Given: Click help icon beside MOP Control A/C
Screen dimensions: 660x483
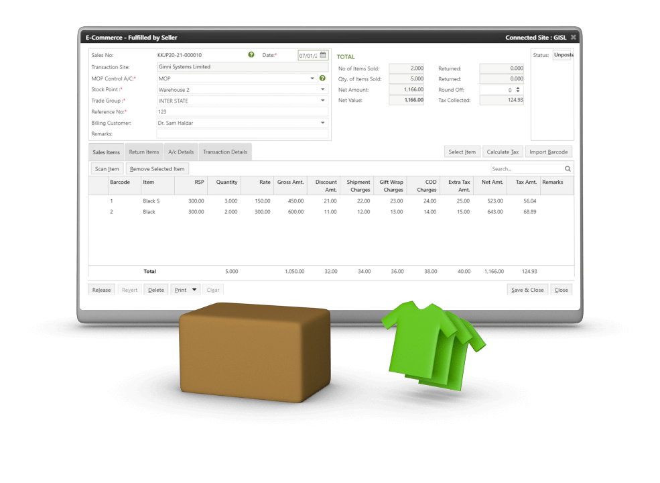Looking at the screenshot, I should (x=322, y=78).
